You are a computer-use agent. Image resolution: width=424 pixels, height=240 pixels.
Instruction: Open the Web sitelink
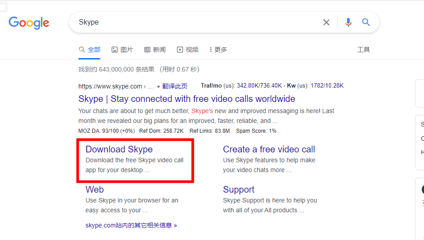click(94, 189)
